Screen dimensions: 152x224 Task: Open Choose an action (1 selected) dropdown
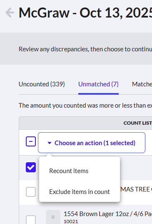click(x=92, y=143)
